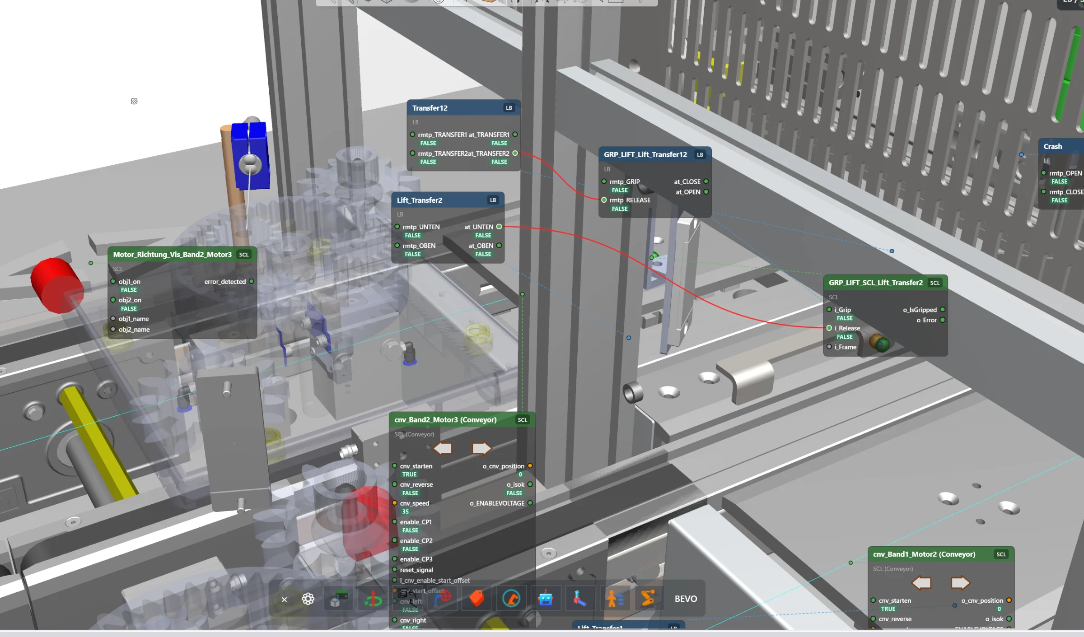
Task: Click the at_UNTEN output port on Lift_Transfer2
Action: [499, 227]
